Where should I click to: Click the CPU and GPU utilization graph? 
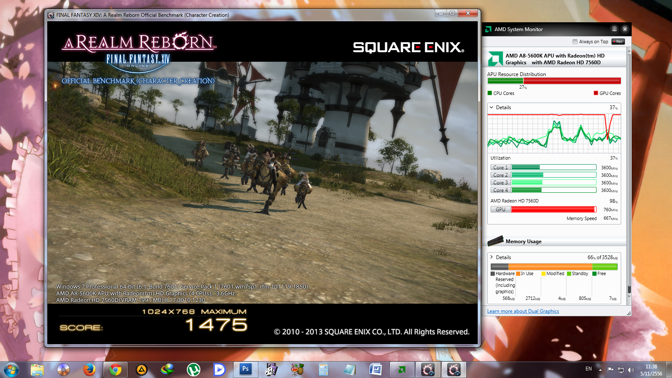(x=554, y=134)
